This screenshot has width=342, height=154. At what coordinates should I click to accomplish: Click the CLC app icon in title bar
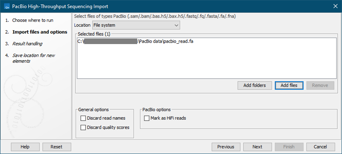7,6
